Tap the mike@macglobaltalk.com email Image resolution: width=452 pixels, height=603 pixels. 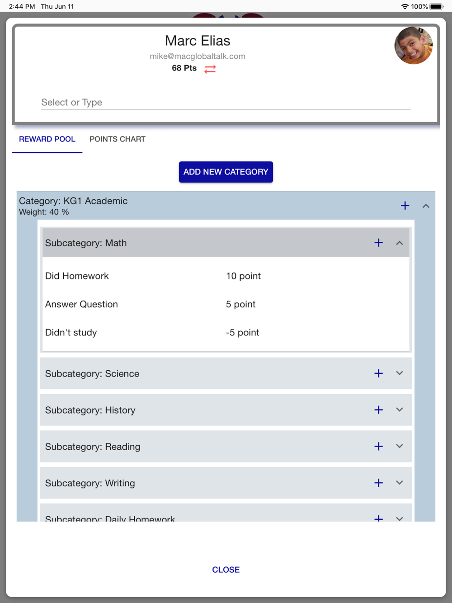[x=198, y=56]
